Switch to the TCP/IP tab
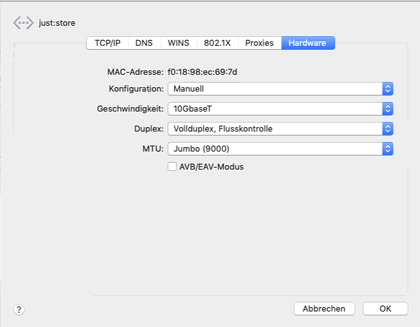The image size is (420, 327). (108, 43)
